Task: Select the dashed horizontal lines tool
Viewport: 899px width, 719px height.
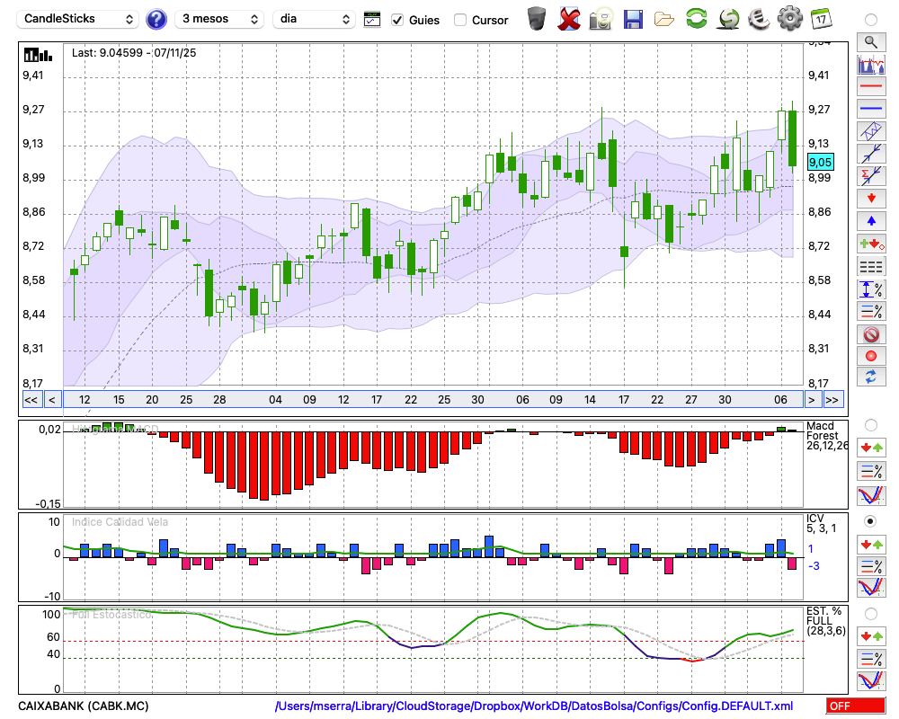Action: (871, 266)
